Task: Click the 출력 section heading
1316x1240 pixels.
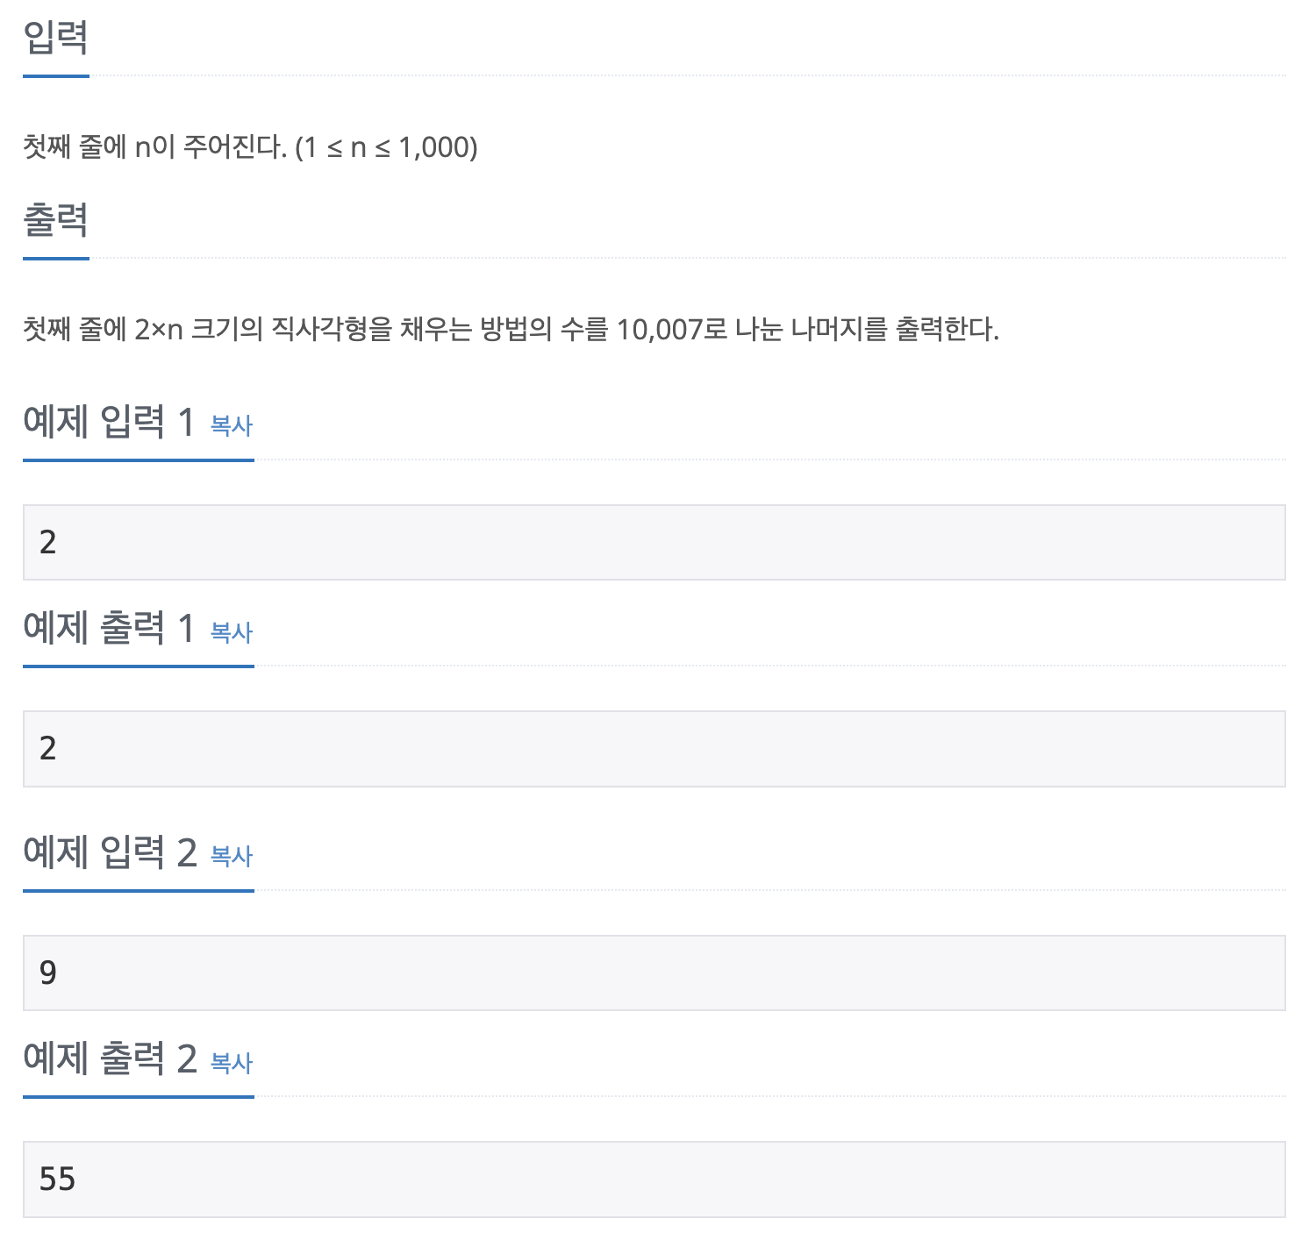Action: click(x=56, y=220)
